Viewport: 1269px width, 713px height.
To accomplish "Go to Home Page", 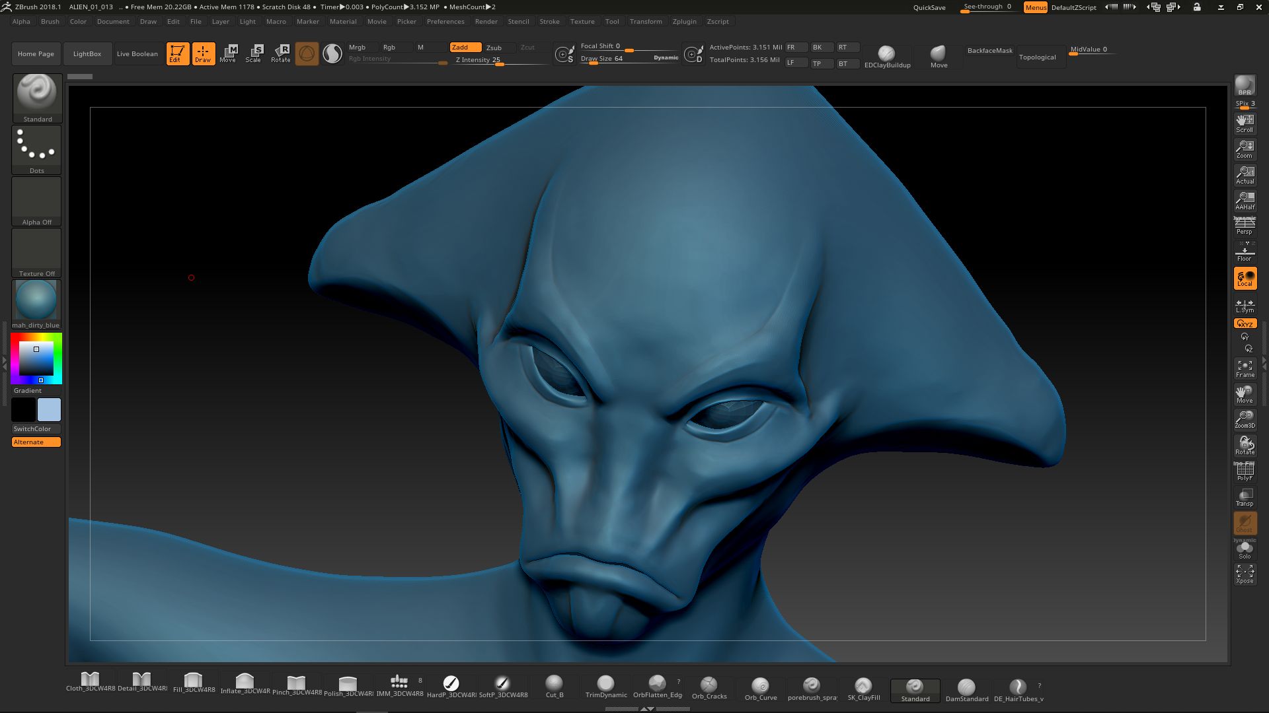I will 36,54.
